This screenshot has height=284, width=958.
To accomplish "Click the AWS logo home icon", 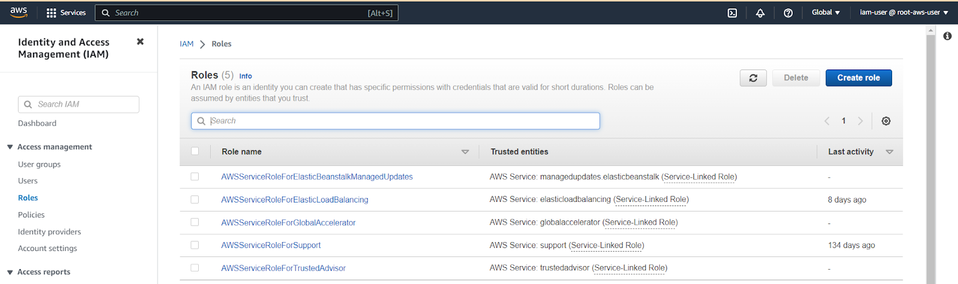I will 19,12.
